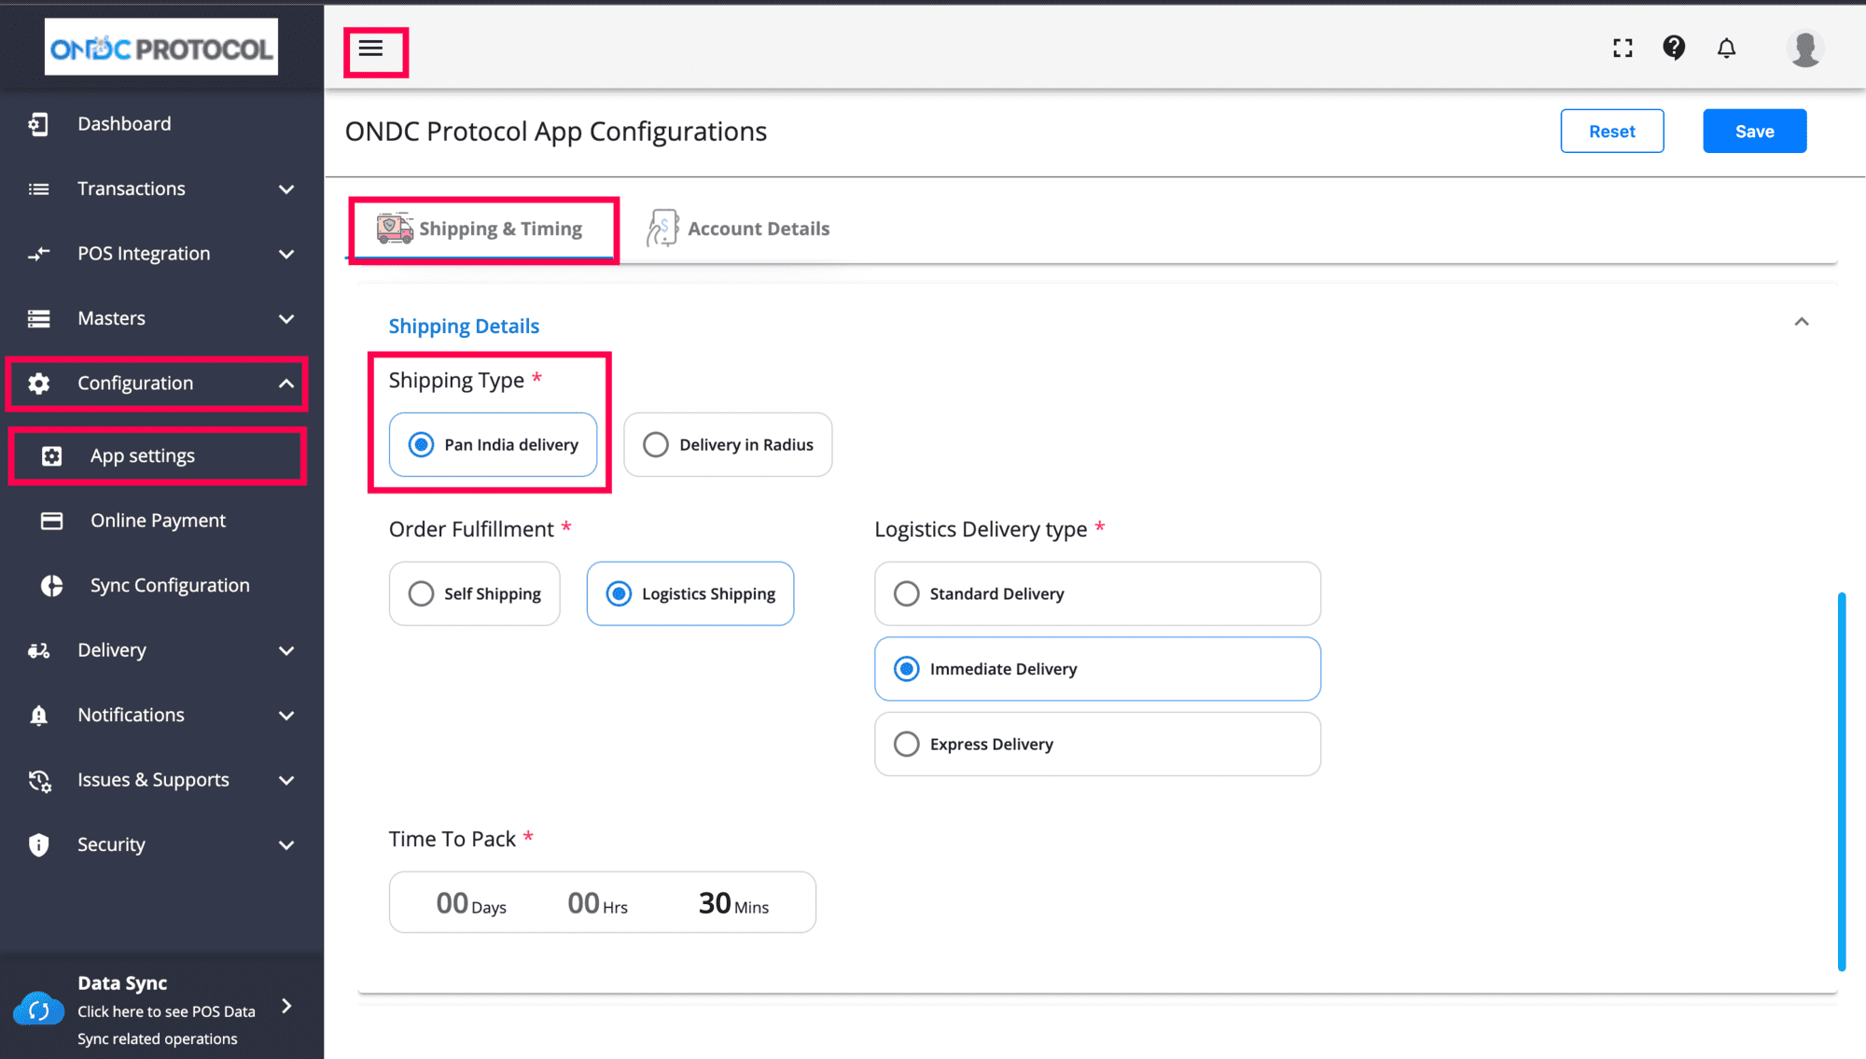Open the help question mark icon

pyautogui.click(x=1674, y=48)
